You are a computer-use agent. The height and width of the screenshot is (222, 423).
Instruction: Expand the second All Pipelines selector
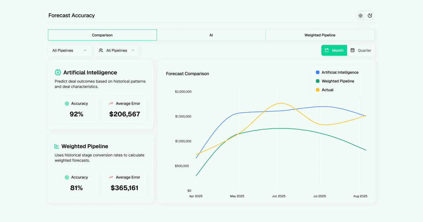[x=116, y=50]
